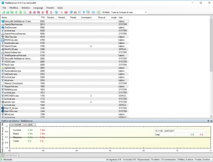Toggle the green line-chart traffic icon in toolbar
This screenshot has width=213, height=162.
point(99,13)
